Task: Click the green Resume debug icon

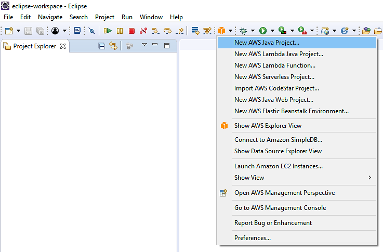Action: click(108, 31)
